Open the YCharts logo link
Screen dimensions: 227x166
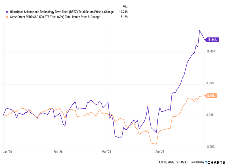(215, 162)
